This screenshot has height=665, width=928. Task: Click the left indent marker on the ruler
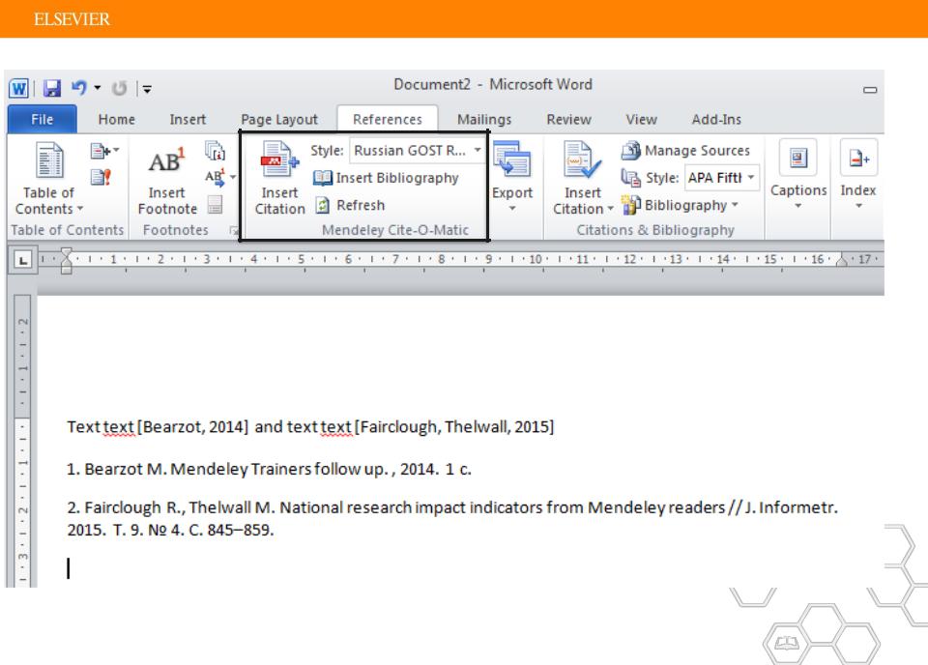click(67, 261)
